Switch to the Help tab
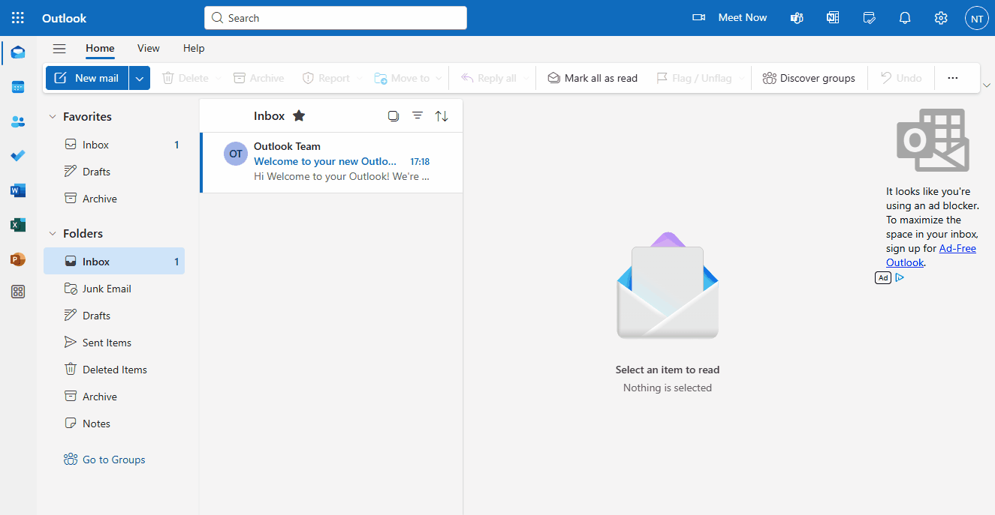Image resolution: width=995 pixels, height=515 pixels. [194, 49]
